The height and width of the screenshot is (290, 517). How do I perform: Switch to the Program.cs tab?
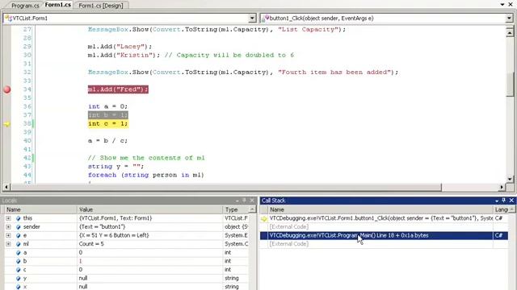pos(25,6)
